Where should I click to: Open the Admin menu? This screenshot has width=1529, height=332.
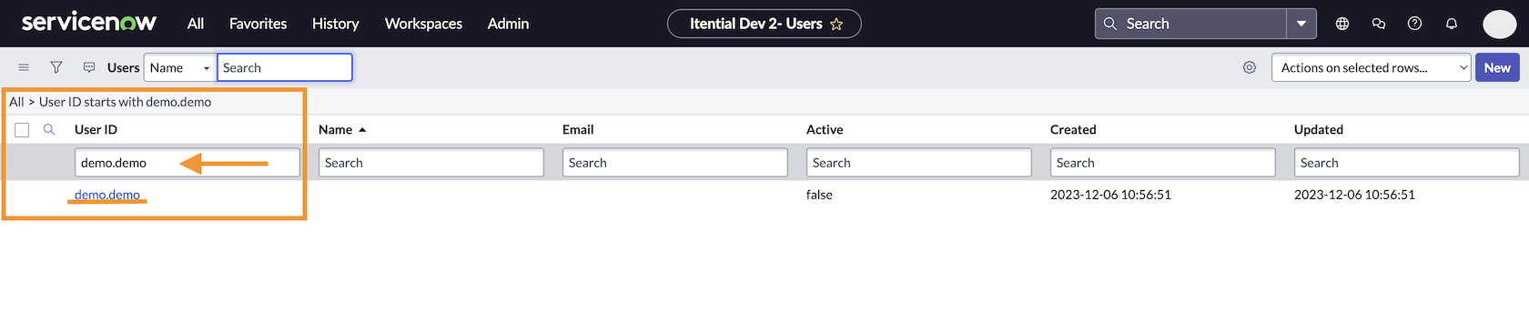[x=508, y=24]
